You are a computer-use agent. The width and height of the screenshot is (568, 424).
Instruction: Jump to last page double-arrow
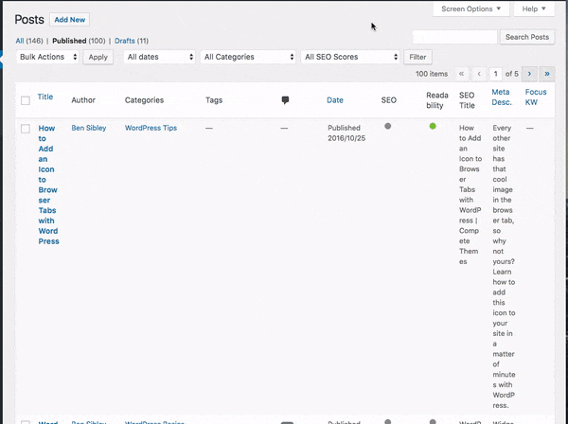coord(547,74)
